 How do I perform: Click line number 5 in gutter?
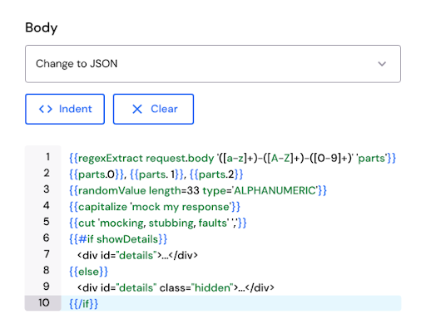point(47,222)
